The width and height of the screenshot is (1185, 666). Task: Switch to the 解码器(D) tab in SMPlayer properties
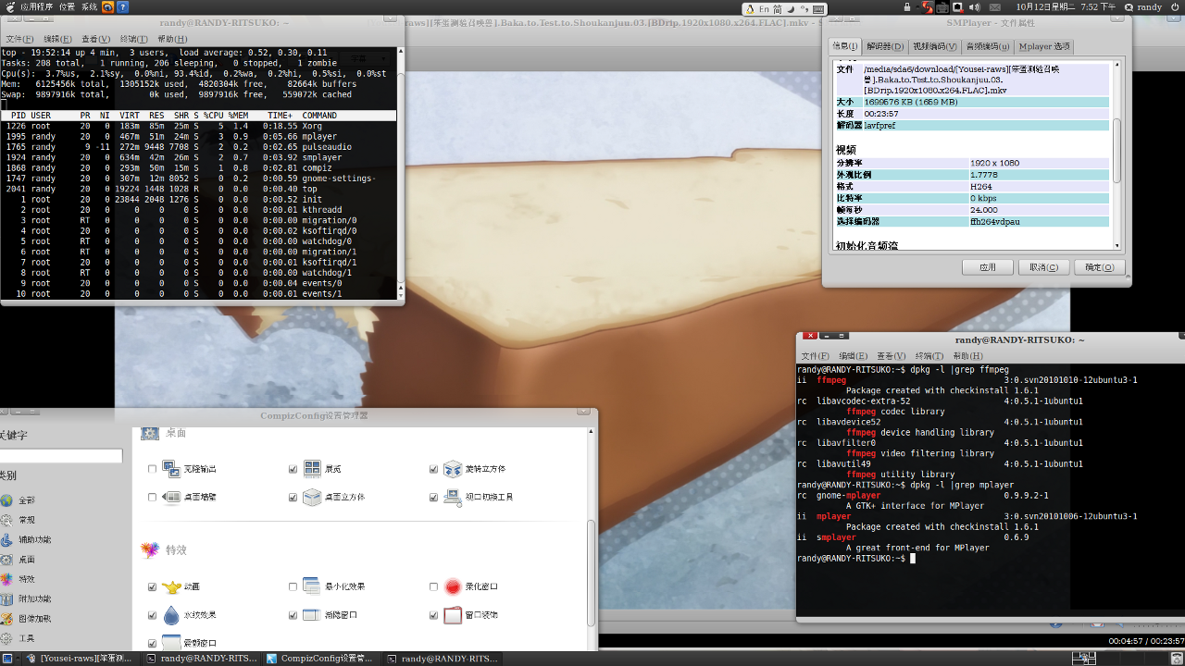pyautogui.click(x=885, y=46)
